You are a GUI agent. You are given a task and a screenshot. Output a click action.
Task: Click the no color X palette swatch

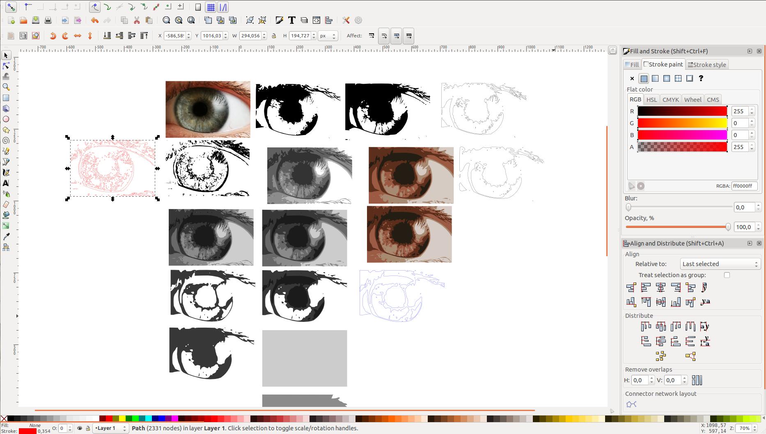4,419
